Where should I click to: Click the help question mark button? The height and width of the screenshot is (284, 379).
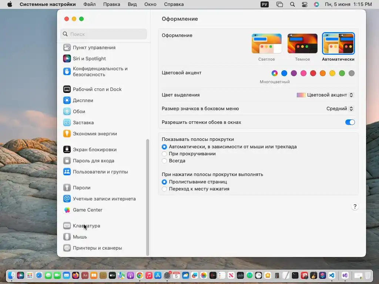tap(355, 206)
